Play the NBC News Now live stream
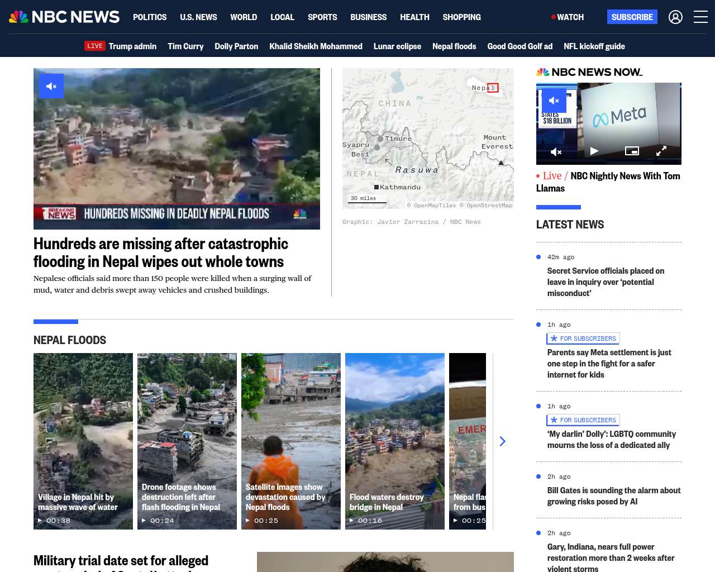The height and width of the screenshot is (572, 715). tap(594, 151)
